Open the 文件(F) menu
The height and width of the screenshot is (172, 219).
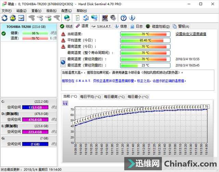click(7, 11)
